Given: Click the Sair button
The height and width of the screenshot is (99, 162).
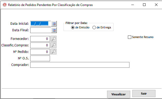Looking at the screenshot, I should pos(144,94).
